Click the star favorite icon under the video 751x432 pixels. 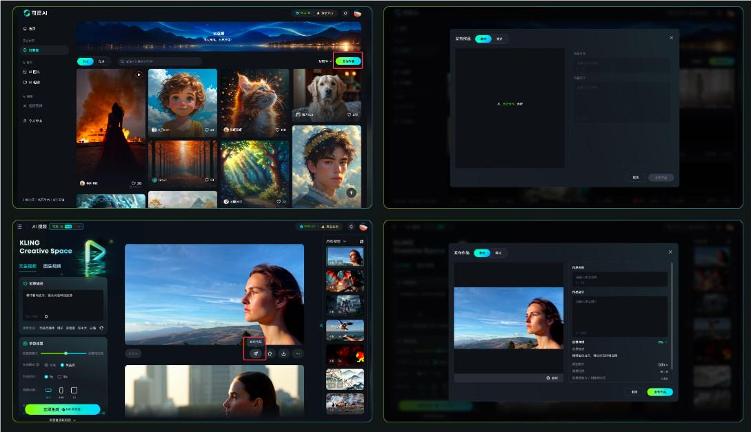click(270, 353)
